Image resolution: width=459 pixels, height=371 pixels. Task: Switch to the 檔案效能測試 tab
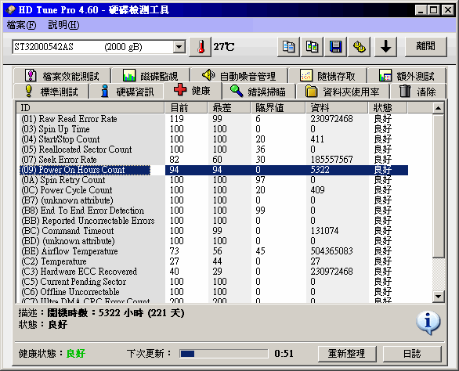point(62,76)
